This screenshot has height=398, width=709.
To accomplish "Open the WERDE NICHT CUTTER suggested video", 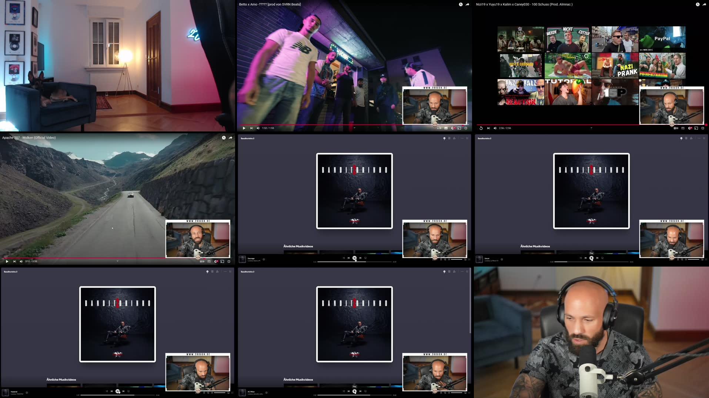I will point(568,39).
